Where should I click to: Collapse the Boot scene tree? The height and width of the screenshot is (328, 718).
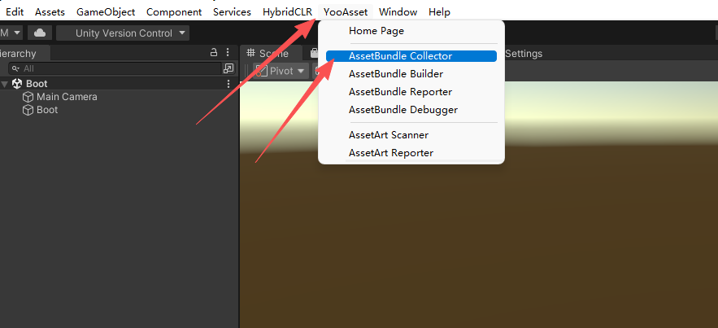click(x=5, y=84)
